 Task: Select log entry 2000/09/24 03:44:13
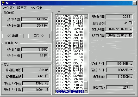70,35
